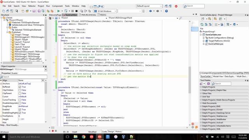Image resolution: width=249 pixels, height=140 pixels.
Task: Click the Save Desktop layout icon
Action: point(166,6)
